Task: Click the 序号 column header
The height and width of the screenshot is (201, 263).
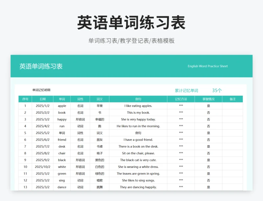Action: point(25,99)
